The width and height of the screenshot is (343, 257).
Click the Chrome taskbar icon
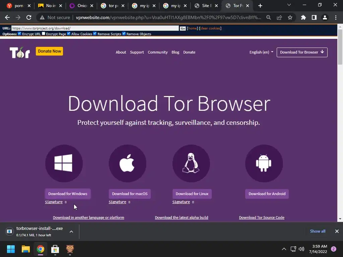(41, 249)
